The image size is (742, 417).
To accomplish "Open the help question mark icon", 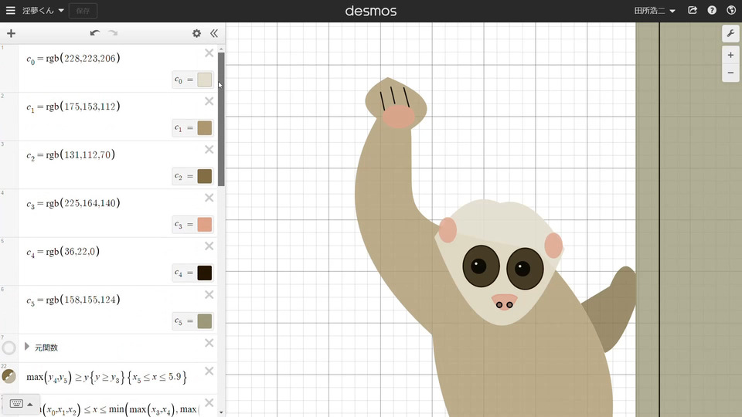I will tap(712, 10).
